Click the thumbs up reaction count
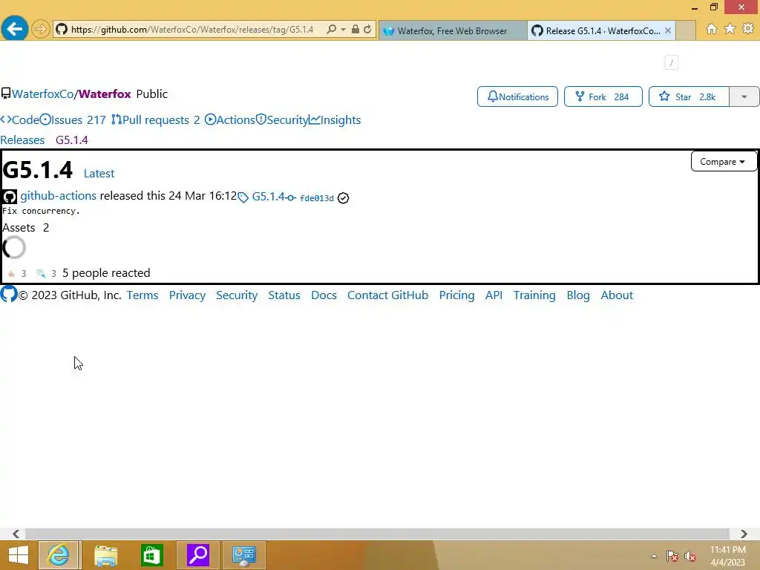The width and height of the screenshot is (760, 570). tap(17, 273)
